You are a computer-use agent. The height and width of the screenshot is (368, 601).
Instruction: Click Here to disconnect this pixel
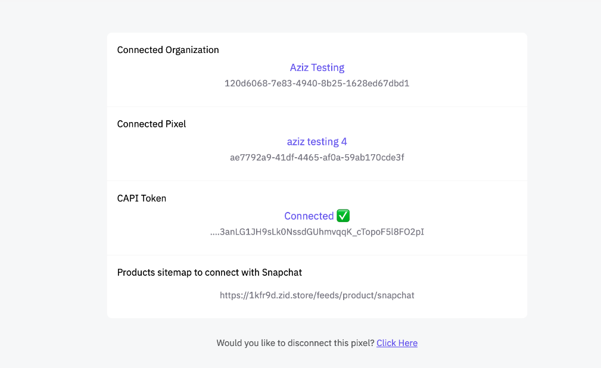click(x=397, y=343)
